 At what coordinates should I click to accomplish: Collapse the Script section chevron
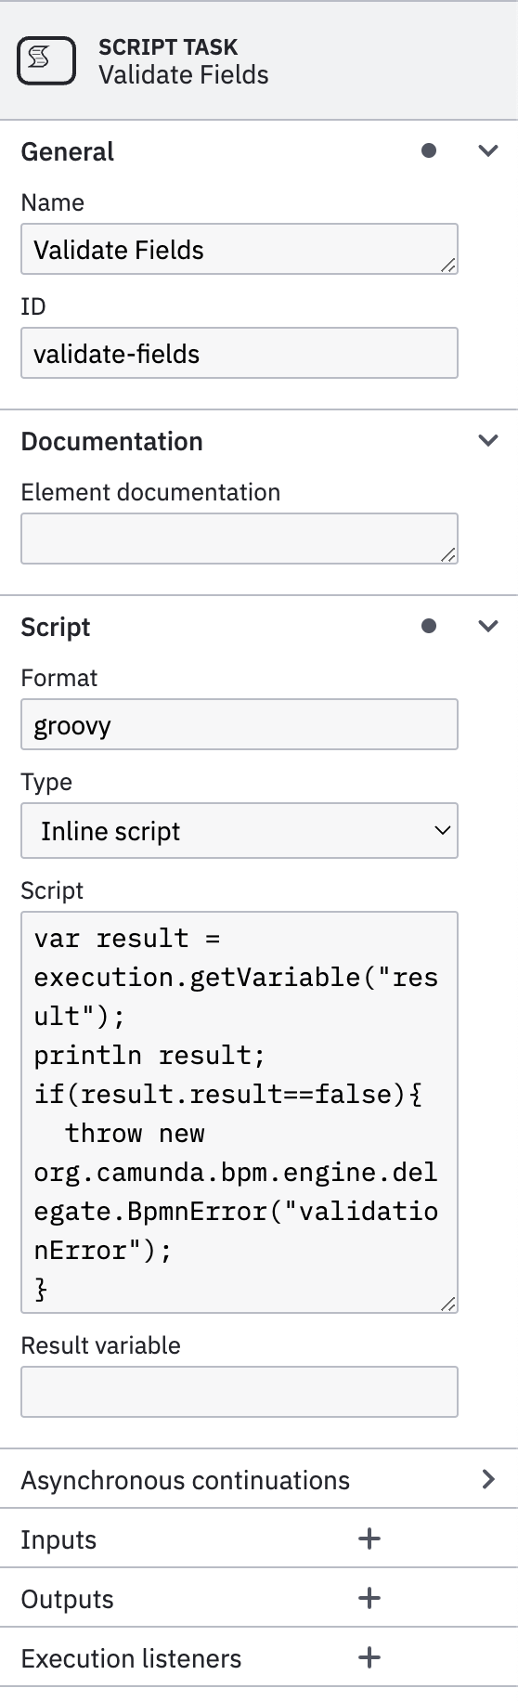(488, 626)
